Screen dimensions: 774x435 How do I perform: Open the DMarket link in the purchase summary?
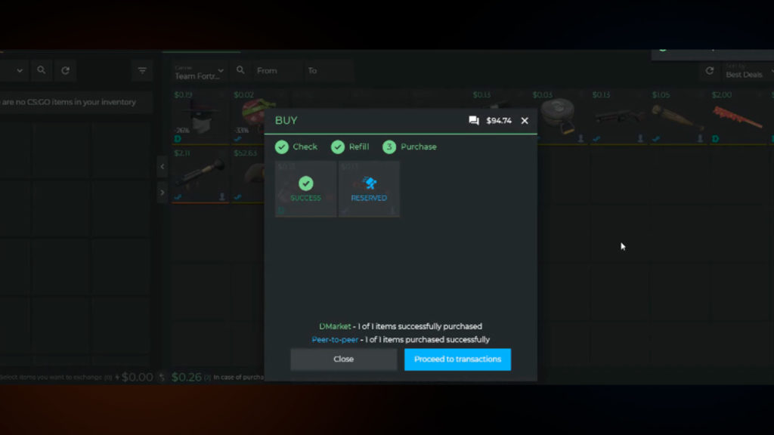(x=335, y=326)
